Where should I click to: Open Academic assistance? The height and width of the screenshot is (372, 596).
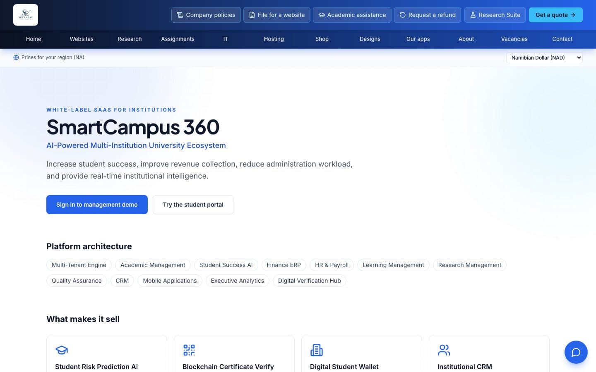(x=352, y=15)
